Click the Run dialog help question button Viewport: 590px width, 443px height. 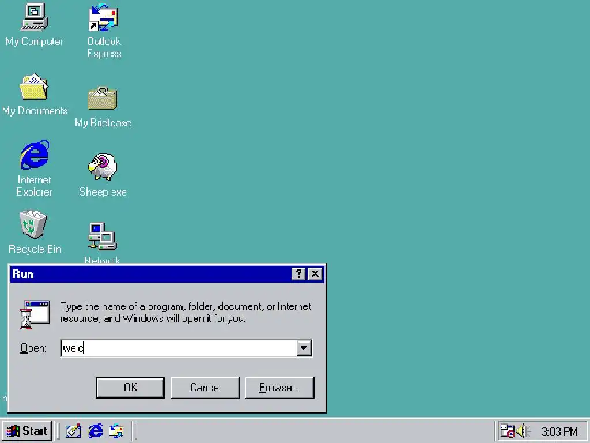pyautogui.click(x=298, y=274)
